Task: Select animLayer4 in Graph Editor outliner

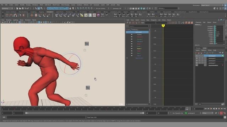Action: tap(137, 32)
